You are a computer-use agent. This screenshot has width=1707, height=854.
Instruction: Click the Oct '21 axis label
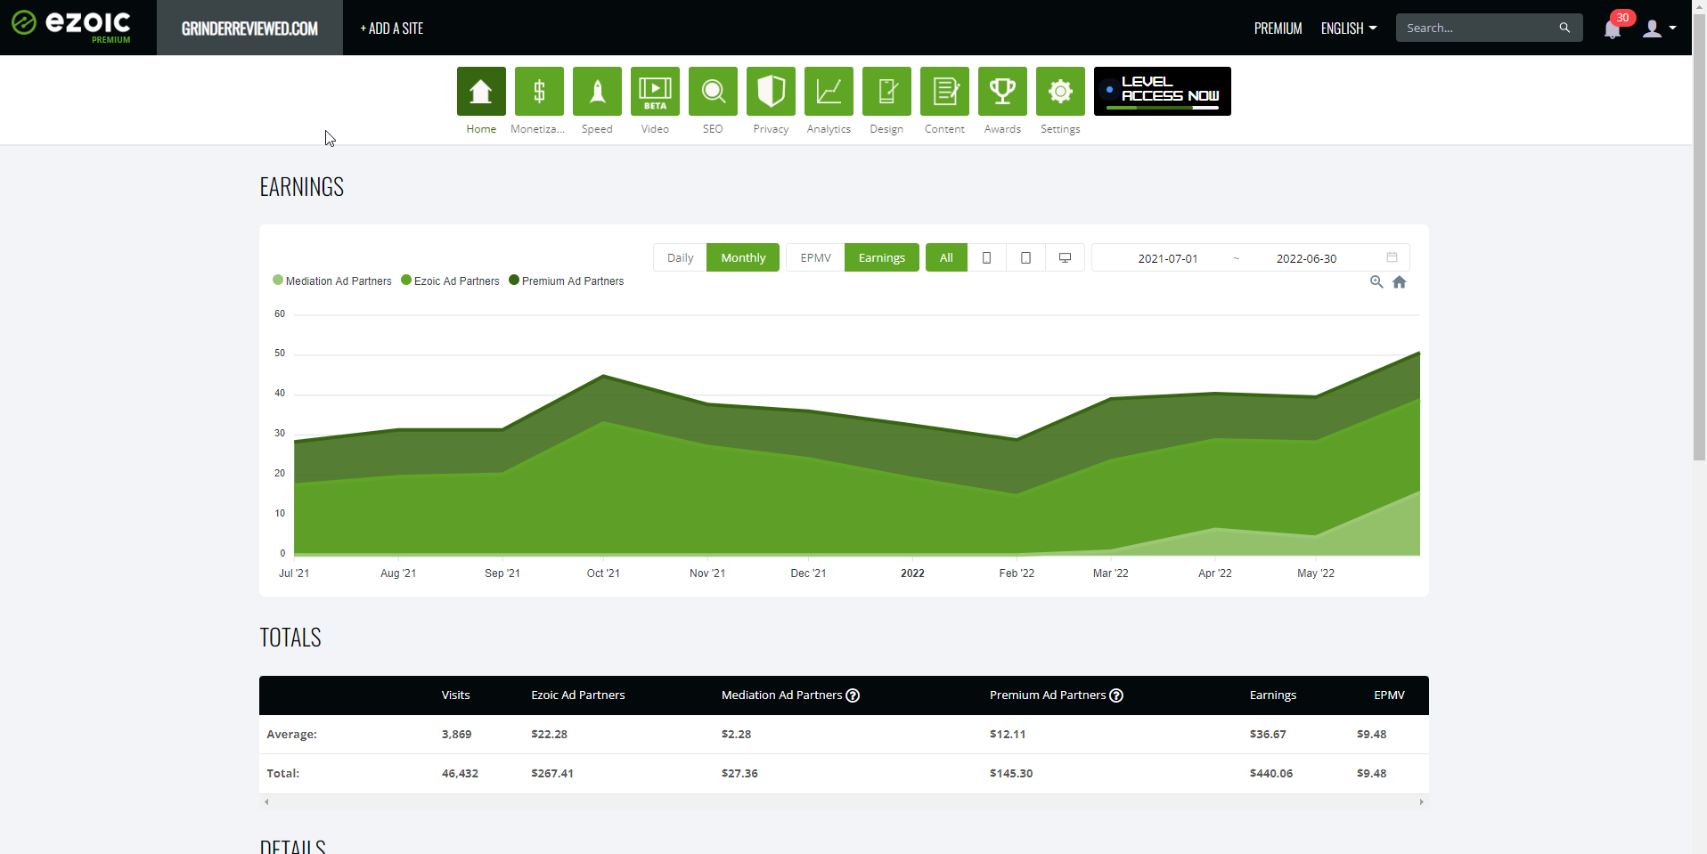[x=603, y=573]
